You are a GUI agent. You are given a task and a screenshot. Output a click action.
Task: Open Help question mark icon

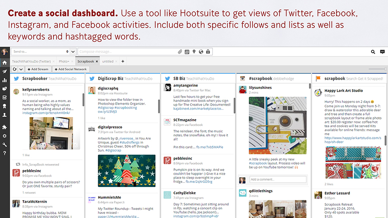[x=4, y=153]
